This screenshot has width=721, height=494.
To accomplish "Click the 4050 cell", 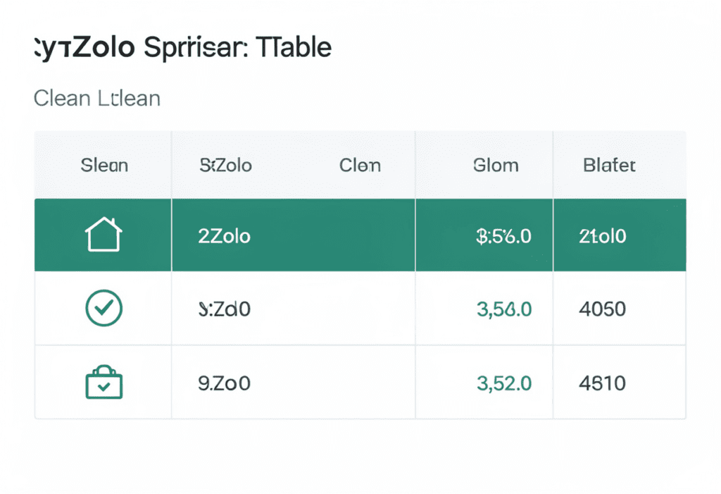I will pyautogui.click(x=601, y=309).
